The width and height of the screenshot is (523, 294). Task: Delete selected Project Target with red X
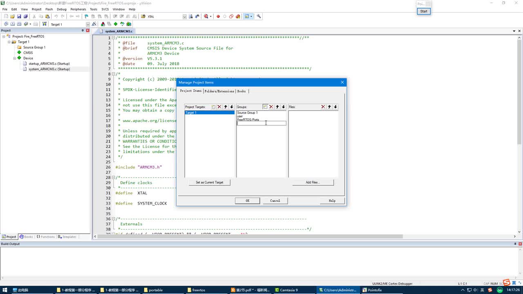219,107
